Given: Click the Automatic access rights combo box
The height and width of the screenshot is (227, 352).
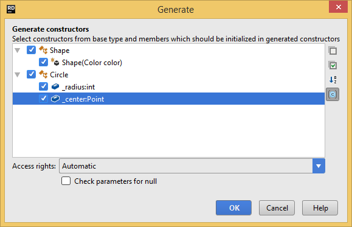Looking at the screenshot, I should [x=192, y=166].
